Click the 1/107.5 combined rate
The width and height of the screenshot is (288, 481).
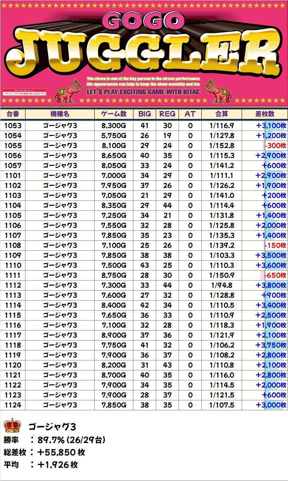(222, 405)
